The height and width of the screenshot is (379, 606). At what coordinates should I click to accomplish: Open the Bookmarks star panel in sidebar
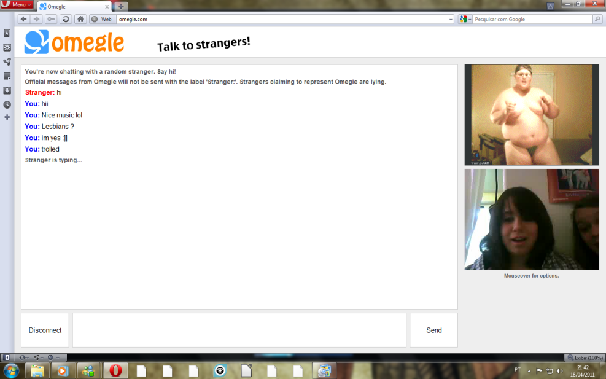tap(7, 33)
